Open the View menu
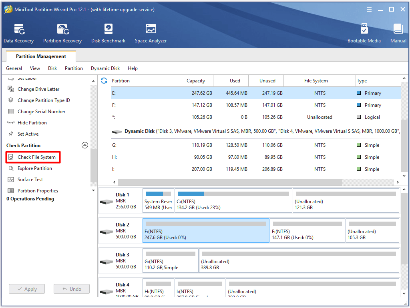410x308 pixels. [x=35, y=68]
